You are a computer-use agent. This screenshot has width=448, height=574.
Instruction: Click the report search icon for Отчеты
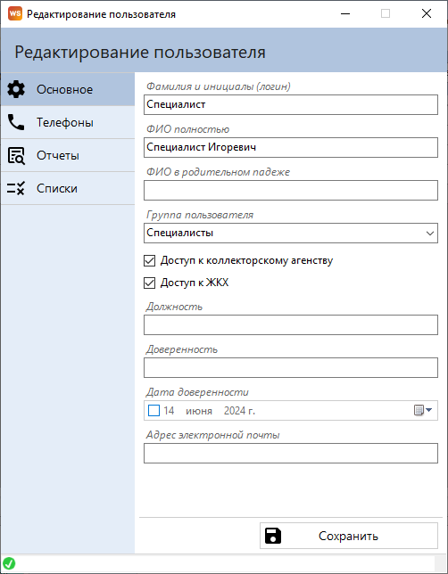point(16,156)
